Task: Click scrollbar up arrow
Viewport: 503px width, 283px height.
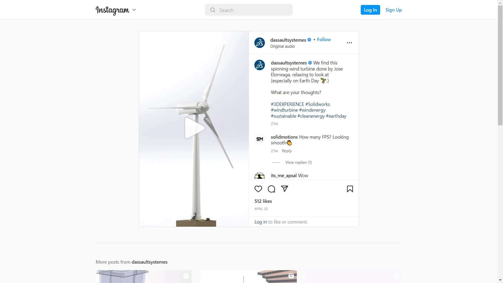Action: tap(500, 2)
